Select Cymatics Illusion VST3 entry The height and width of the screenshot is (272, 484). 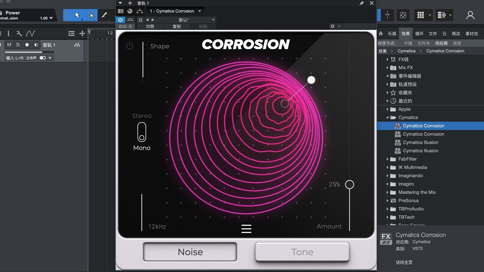click(x=420, y=142)
